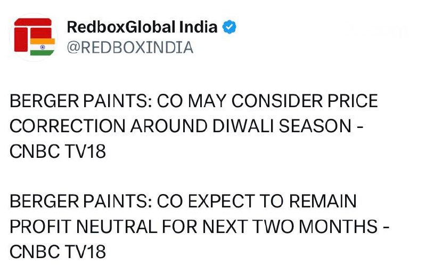Click the word DIWALI in the tweet

[243, 126]
